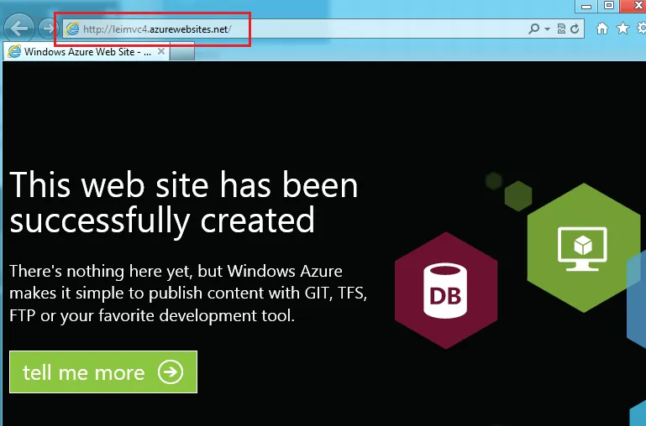The width and height of the screenshot is (646, 426).
Task: Click the search magnifier in address bar
Action: point(534,29)
